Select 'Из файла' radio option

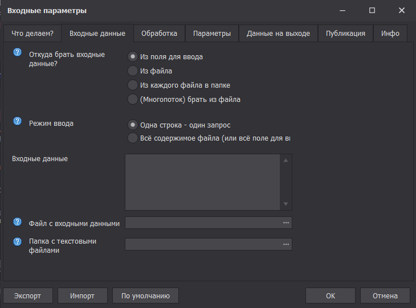point(133,71)
